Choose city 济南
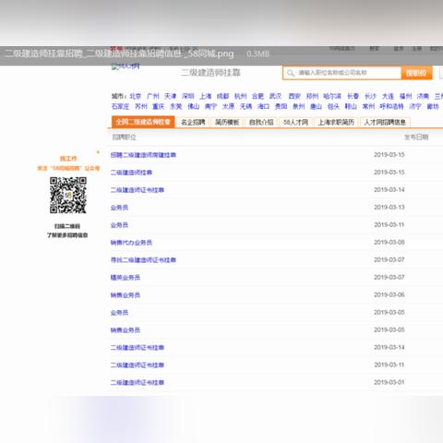 point(423,96)
